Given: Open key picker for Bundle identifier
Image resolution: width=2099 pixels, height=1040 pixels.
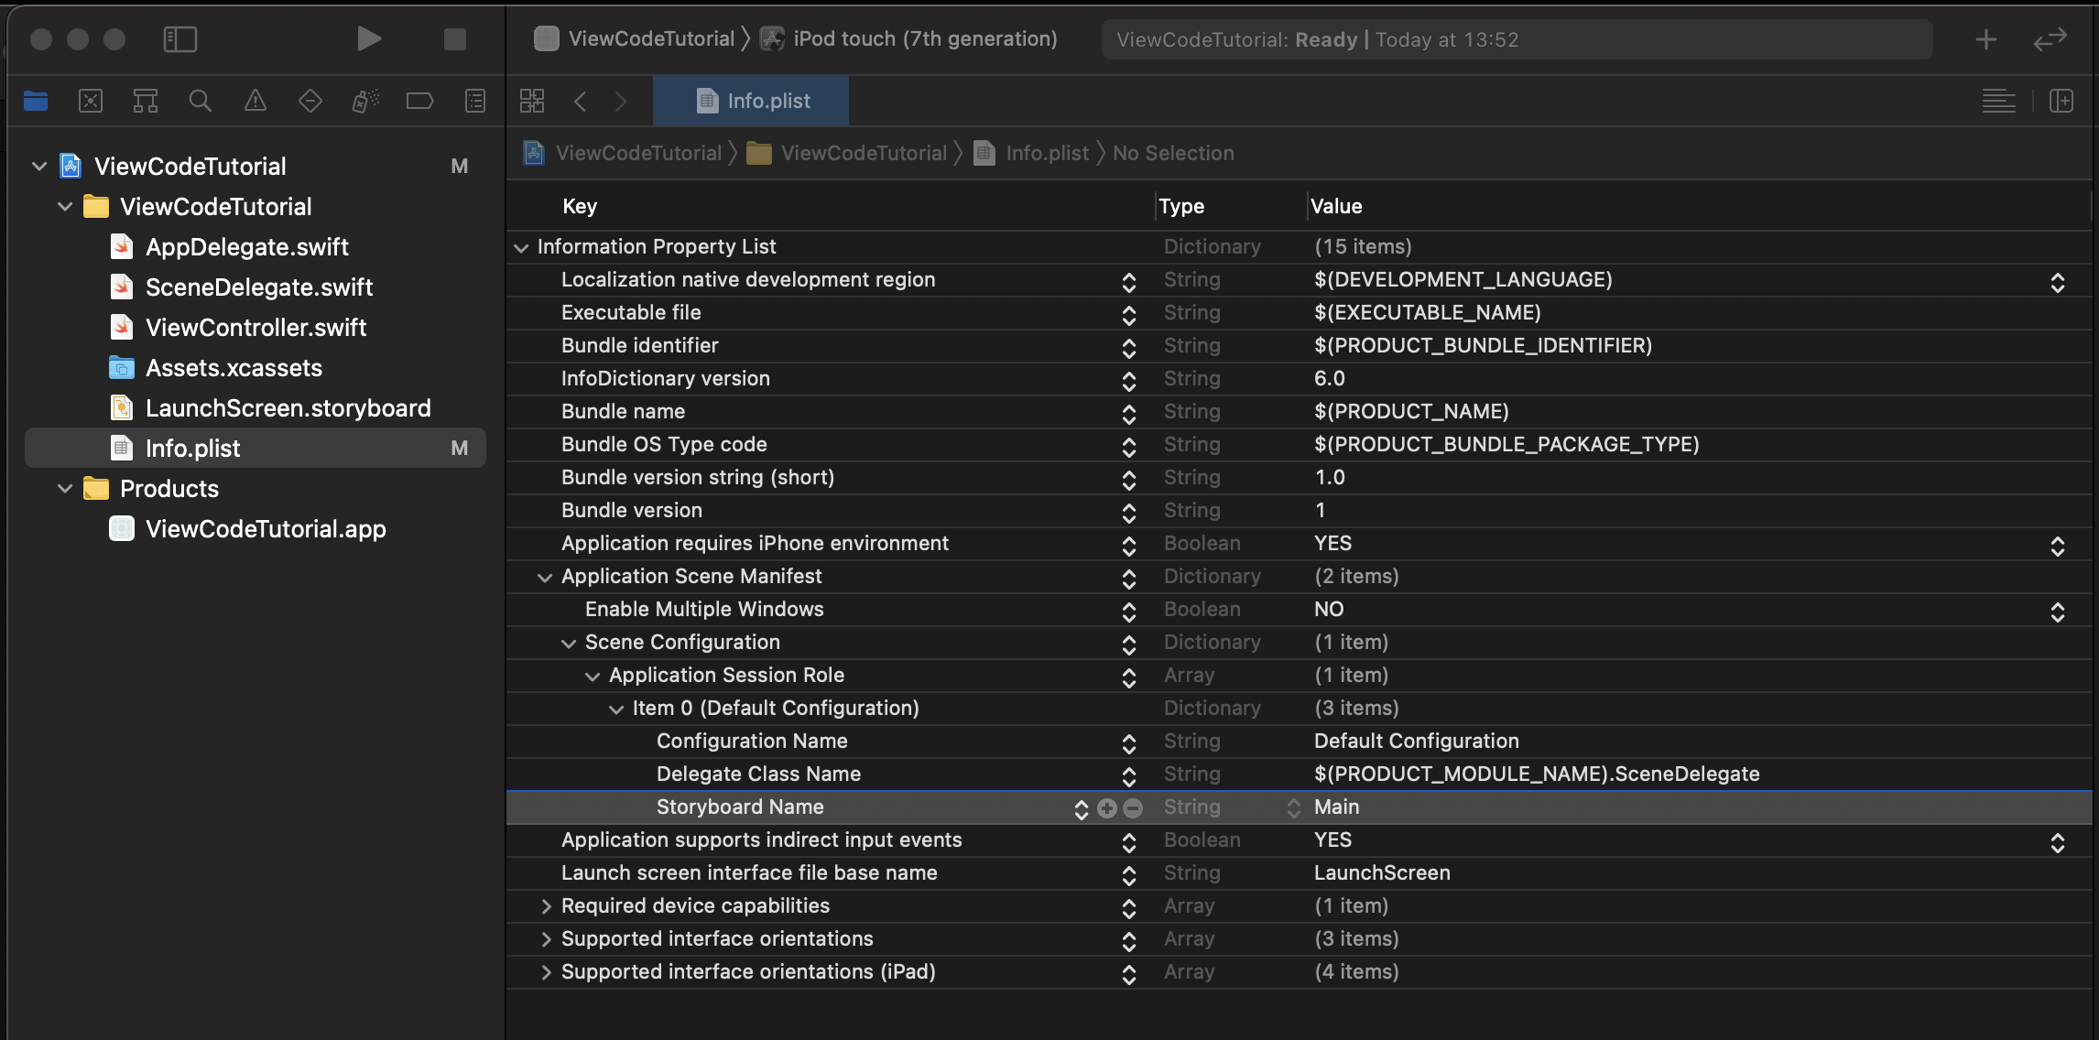Looking at the screenshot, I should (x=1129, y=348).
